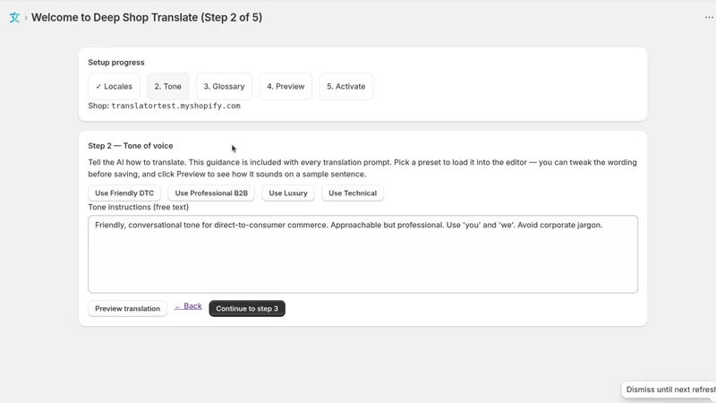Go to the 5. Activate step

(x=345, y=86)
